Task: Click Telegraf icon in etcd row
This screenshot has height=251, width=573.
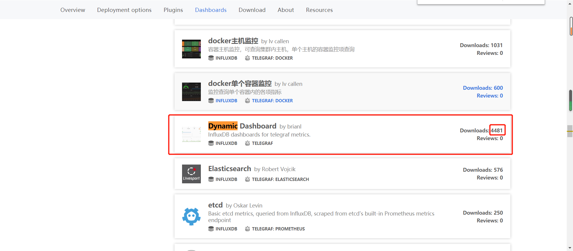Action: pos(247,229)
